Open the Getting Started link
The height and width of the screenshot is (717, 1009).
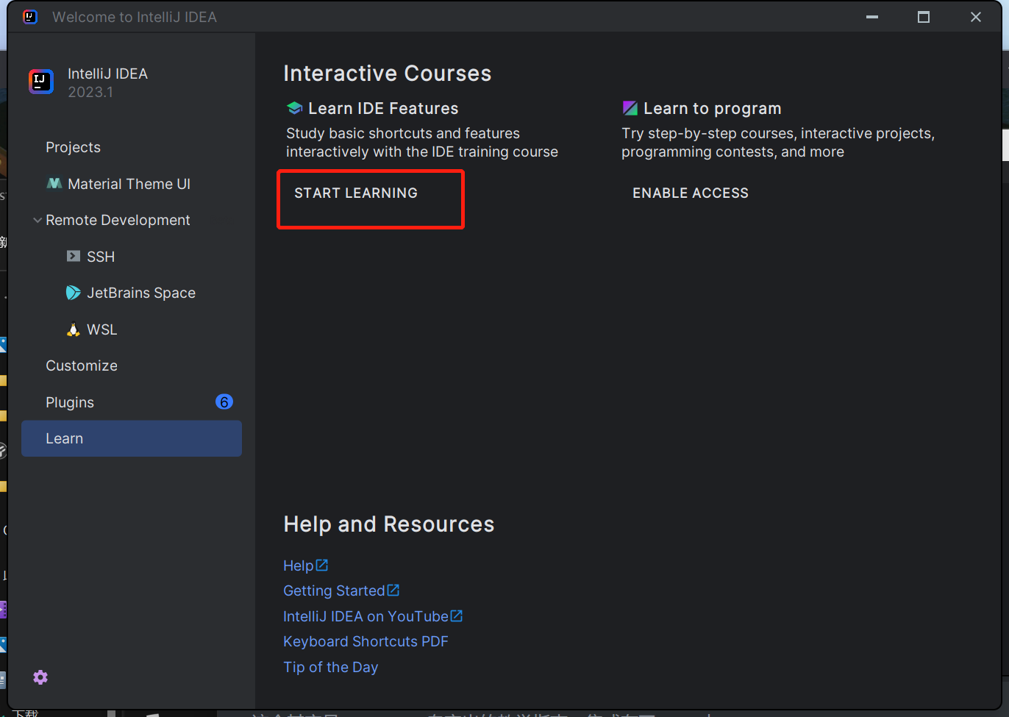pyautogui.click(x=335, y=591)
